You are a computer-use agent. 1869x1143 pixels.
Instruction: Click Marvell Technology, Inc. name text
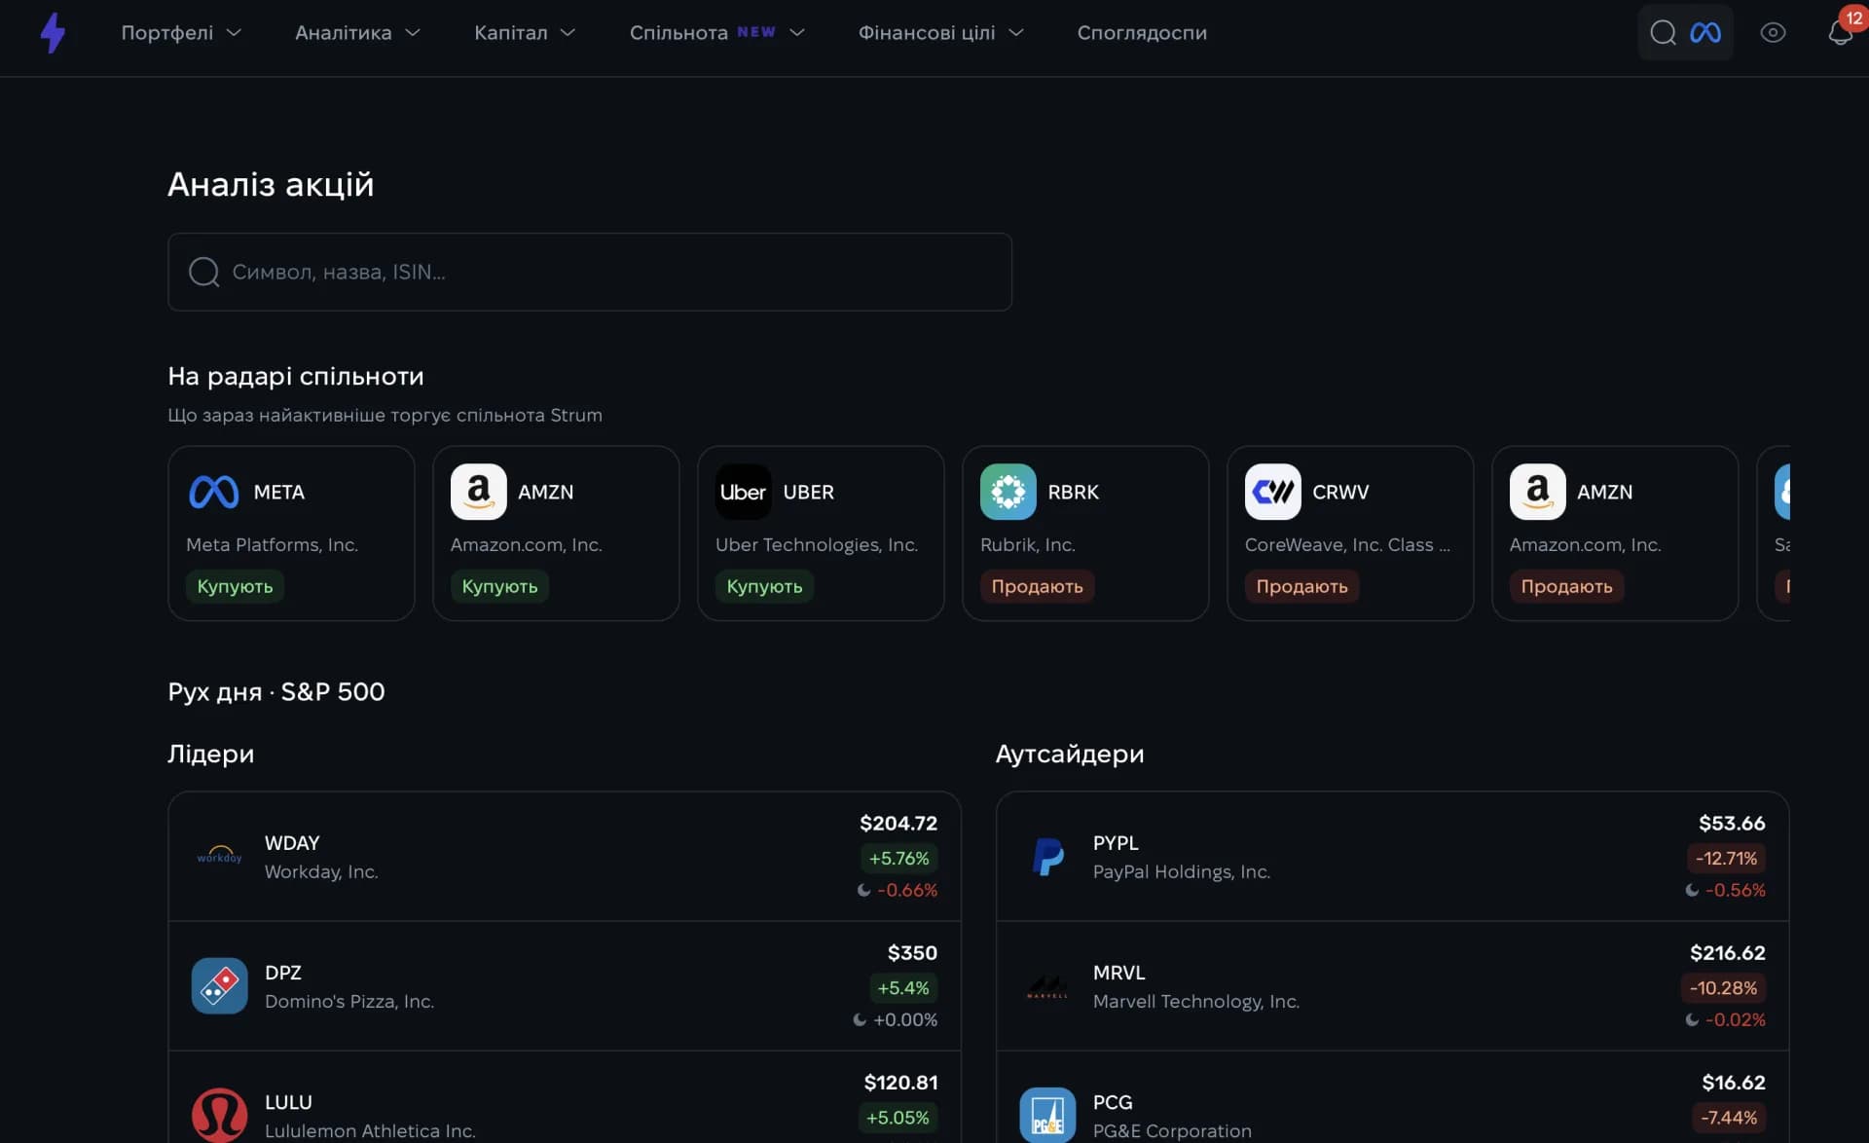click(1196, 1001)
